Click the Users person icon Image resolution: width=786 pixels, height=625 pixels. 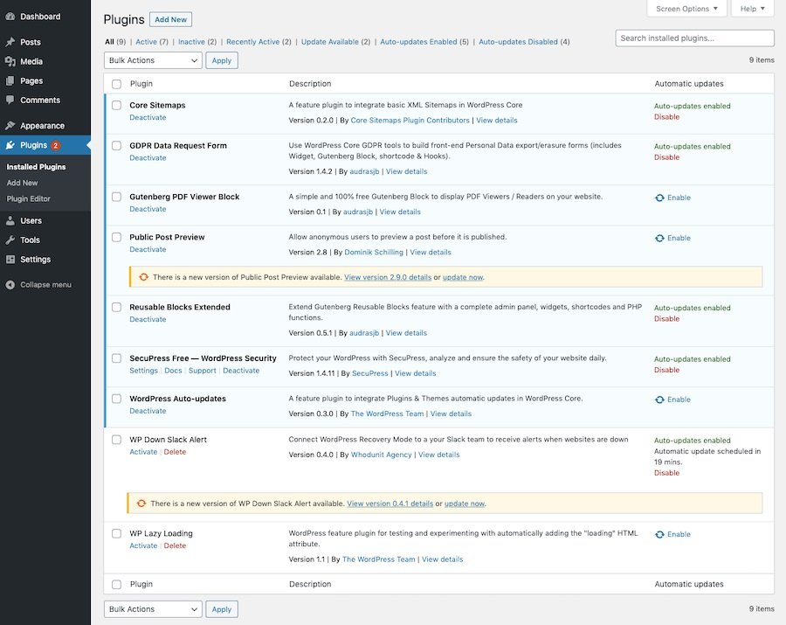click(x=10, y=220)
